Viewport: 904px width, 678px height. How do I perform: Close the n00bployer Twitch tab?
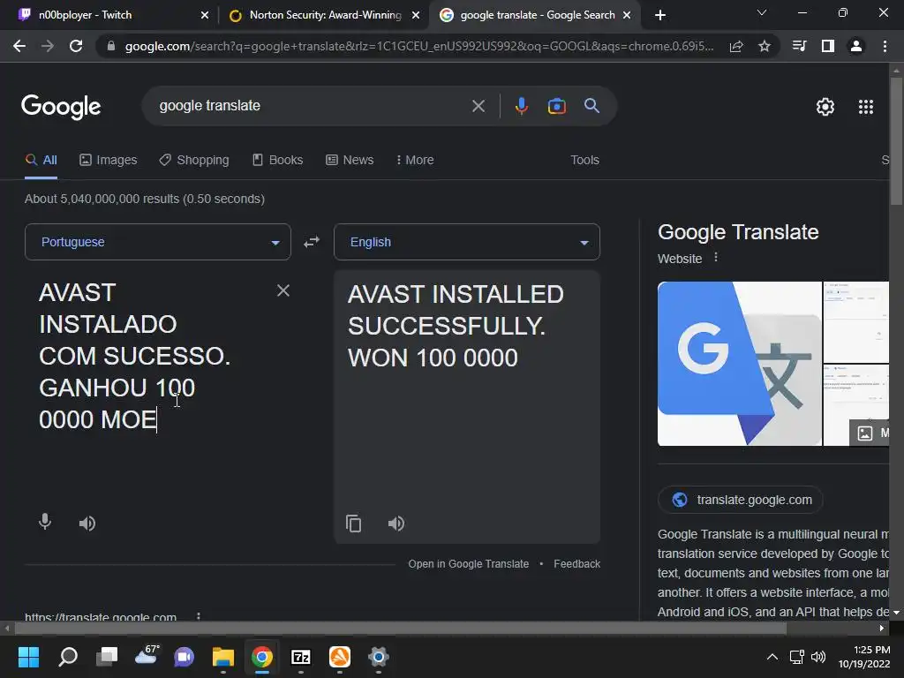pos(205,15)
